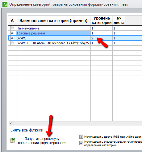Click the level cell of the Готовые решения row

(102, 33)
